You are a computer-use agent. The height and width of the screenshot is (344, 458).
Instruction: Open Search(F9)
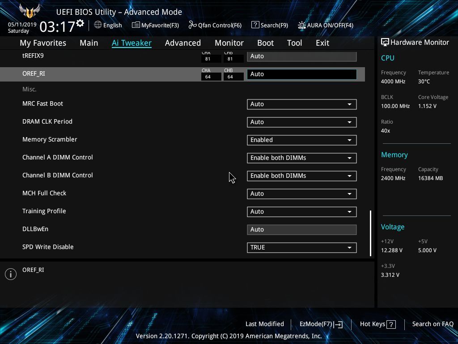[270, 25]
